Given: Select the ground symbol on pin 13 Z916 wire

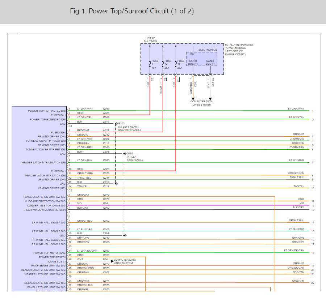Looking at the screenshot, I should point(116,184).
